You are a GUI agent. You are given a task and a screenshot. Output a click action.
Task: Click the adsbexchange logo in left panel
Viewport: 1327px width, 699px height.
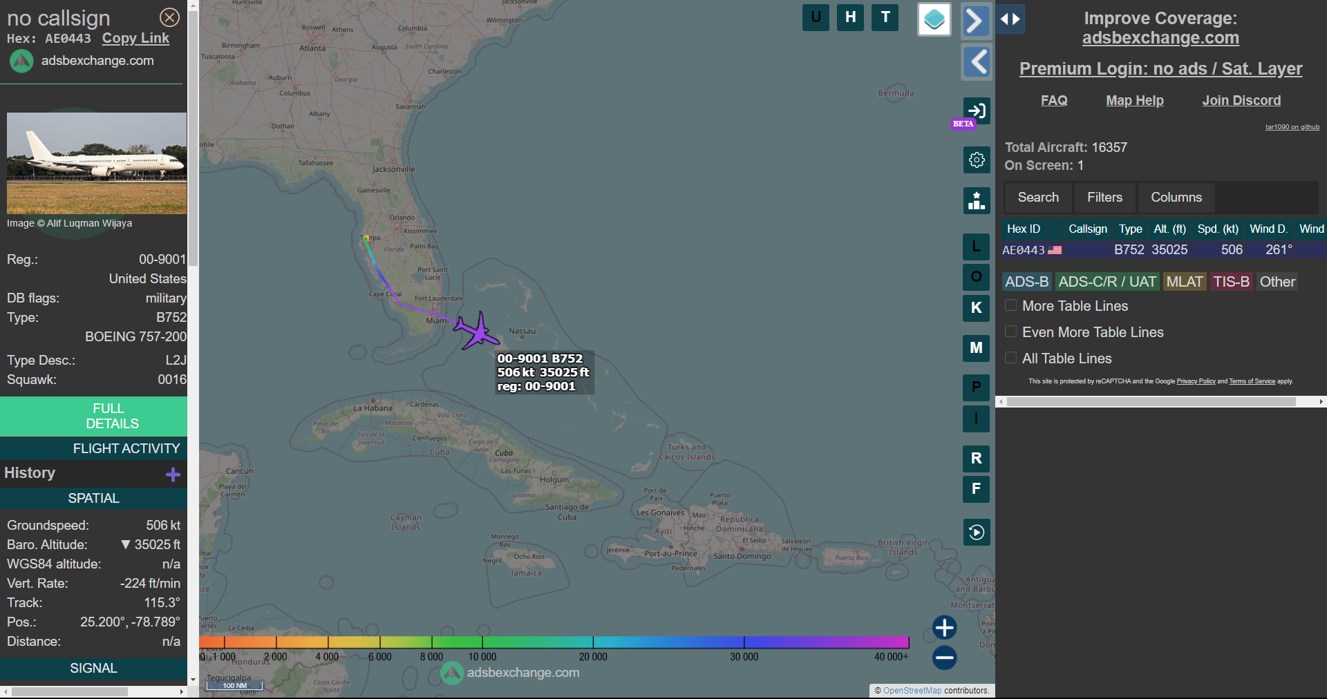pyautogui.click(x=21, y=61)
